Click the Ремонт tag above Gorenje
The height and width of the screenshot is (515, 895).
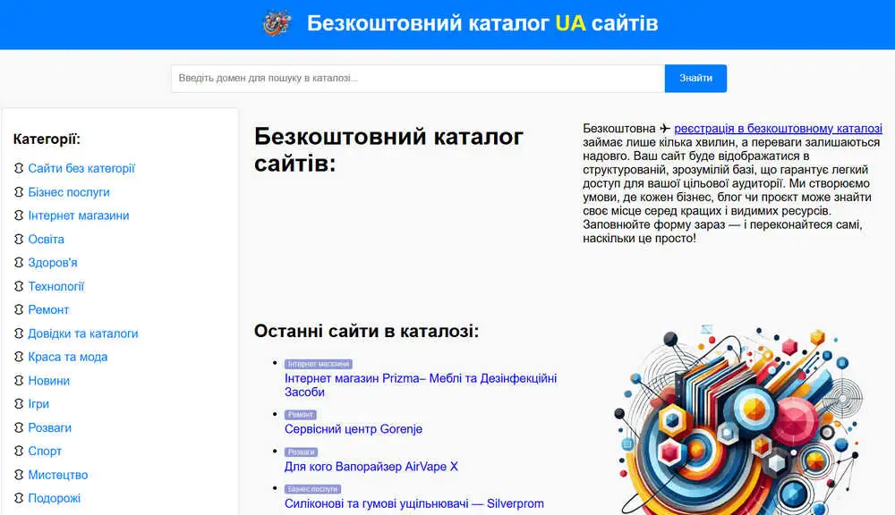[x=300, y=415]
